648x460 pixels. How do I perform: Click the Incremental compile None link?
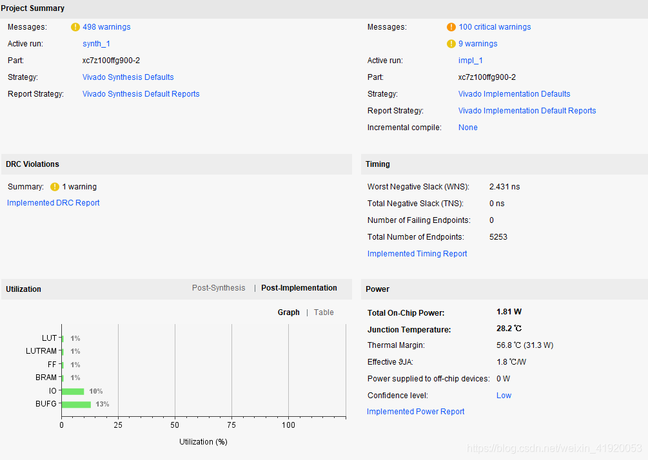tap(467, 128)
